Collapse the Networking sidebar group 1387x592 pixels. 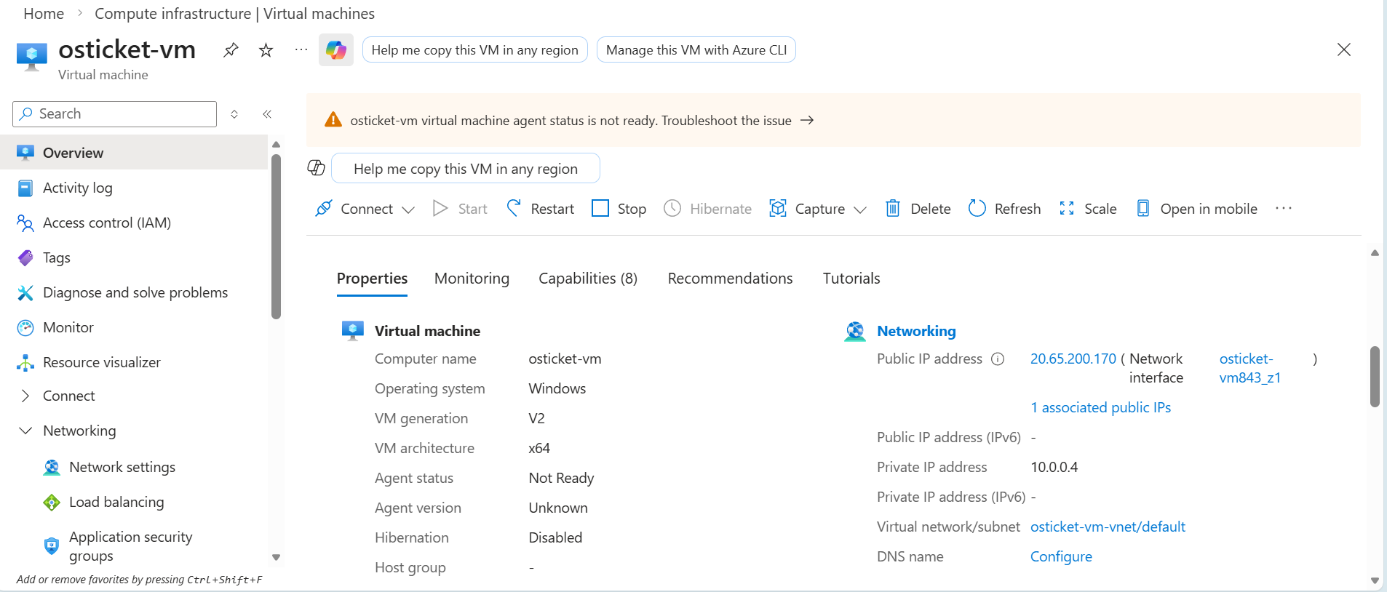tap(25, 431)
